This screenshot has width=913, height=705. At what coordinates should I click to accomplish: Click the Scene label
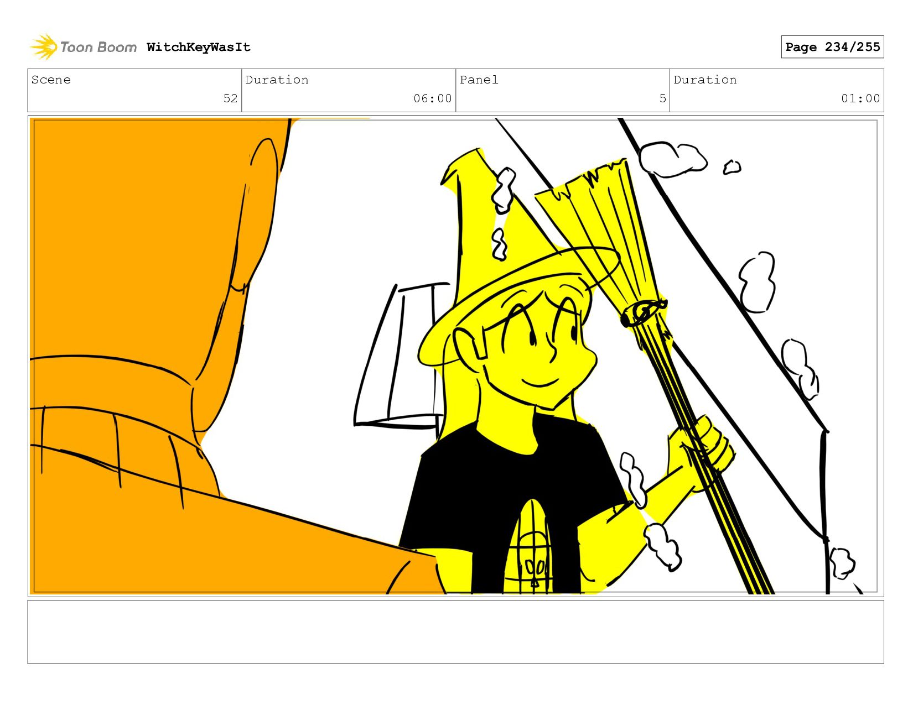51,80
